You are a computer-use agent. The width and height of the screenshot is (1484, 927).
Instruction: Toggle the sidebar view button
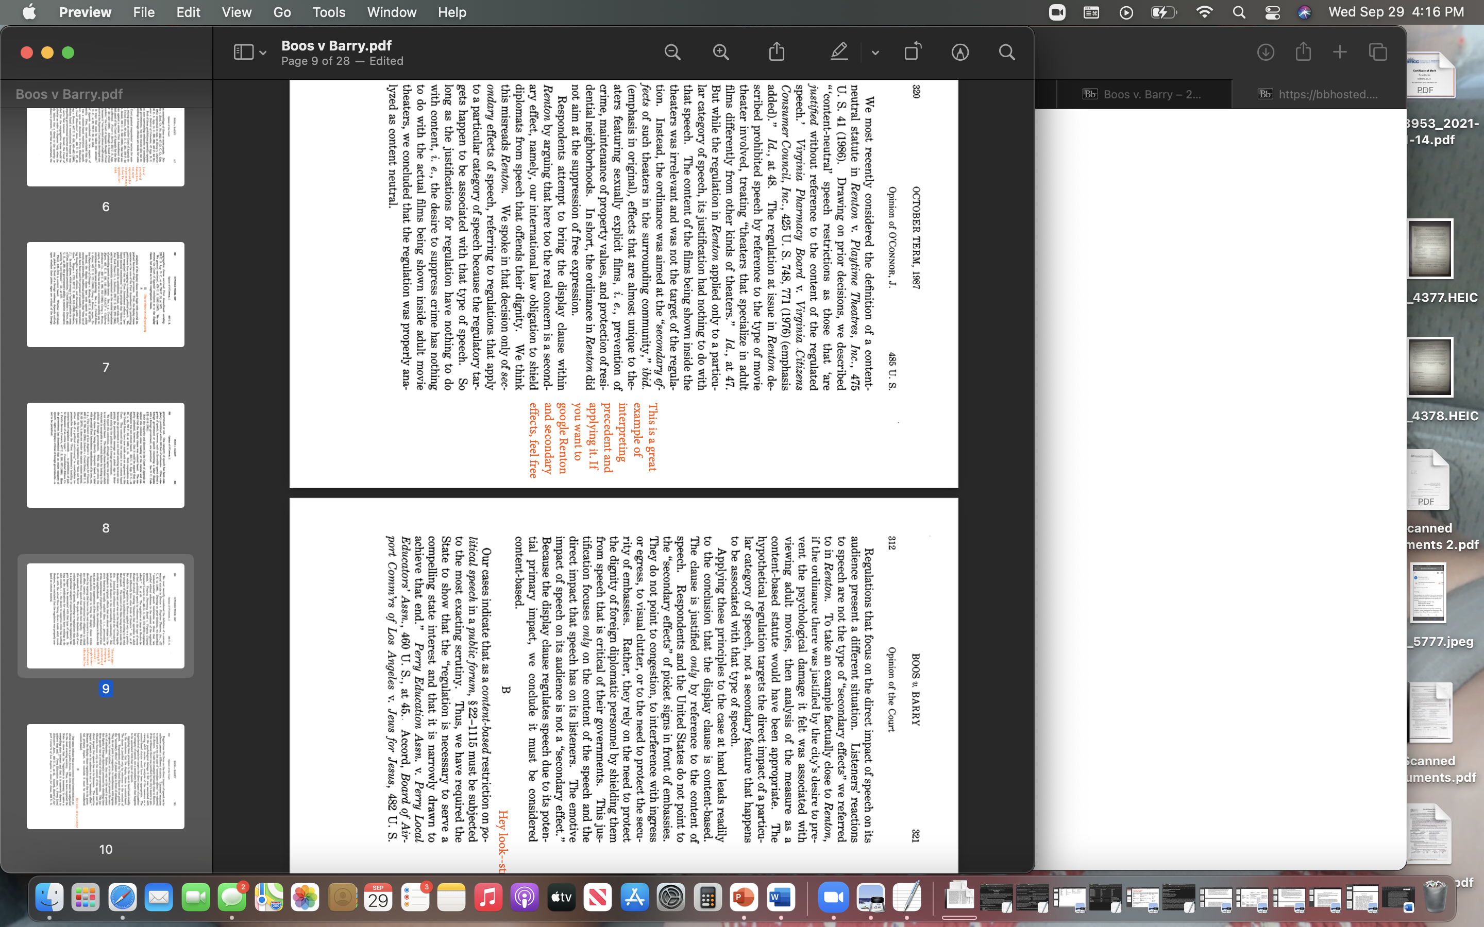[243, 52]
